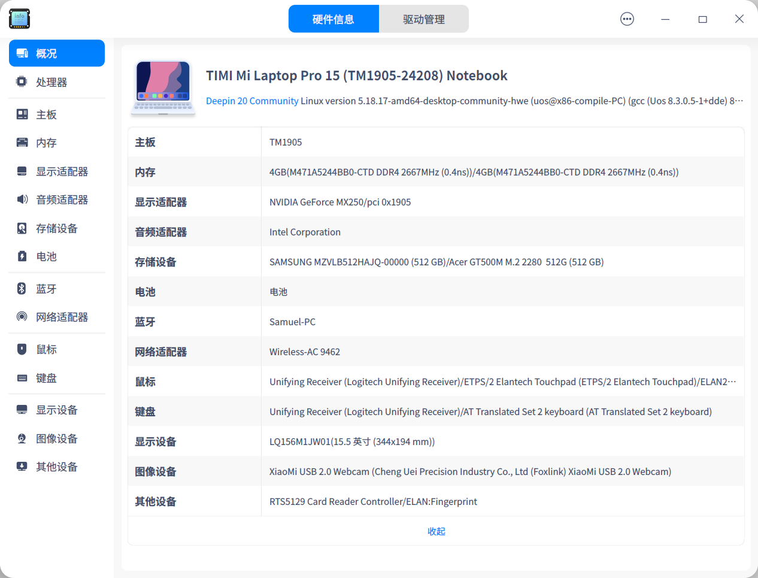Click 图像设备 row header in table

click(156, 471)
